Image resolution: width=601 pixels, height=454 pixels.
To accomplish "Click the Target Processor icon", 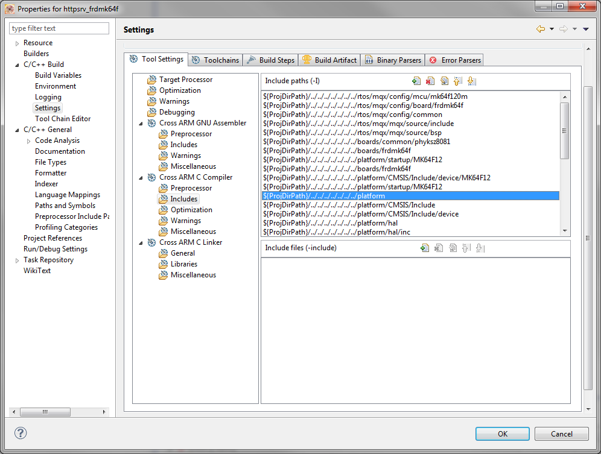I will click(152, 80).
